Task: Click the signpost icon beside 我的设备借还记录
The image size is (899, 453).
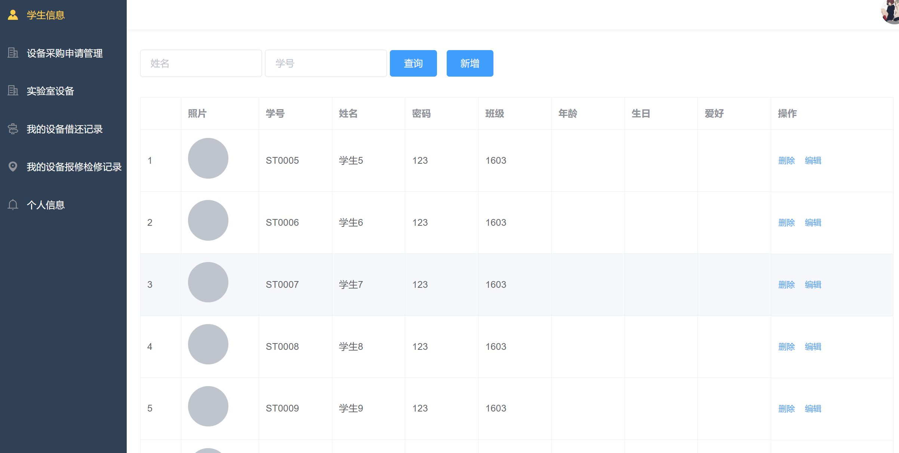Action: coord(13,129)
